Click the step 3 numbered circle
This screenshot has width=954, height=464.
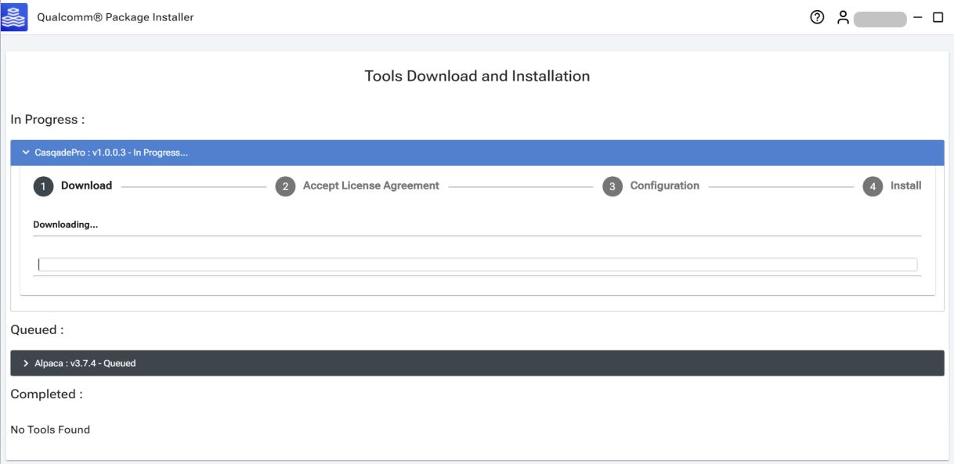pos(613,186)
